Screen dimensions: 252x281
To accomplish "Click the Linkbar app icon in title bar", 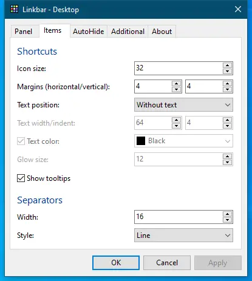I will 14,9.
